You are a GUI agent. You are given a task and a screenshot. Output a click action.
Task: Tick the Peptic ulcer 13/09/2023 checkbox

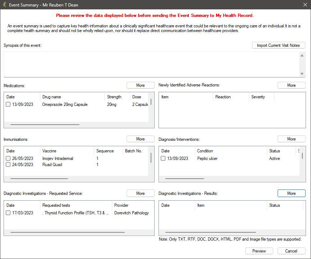coord(163,158)
